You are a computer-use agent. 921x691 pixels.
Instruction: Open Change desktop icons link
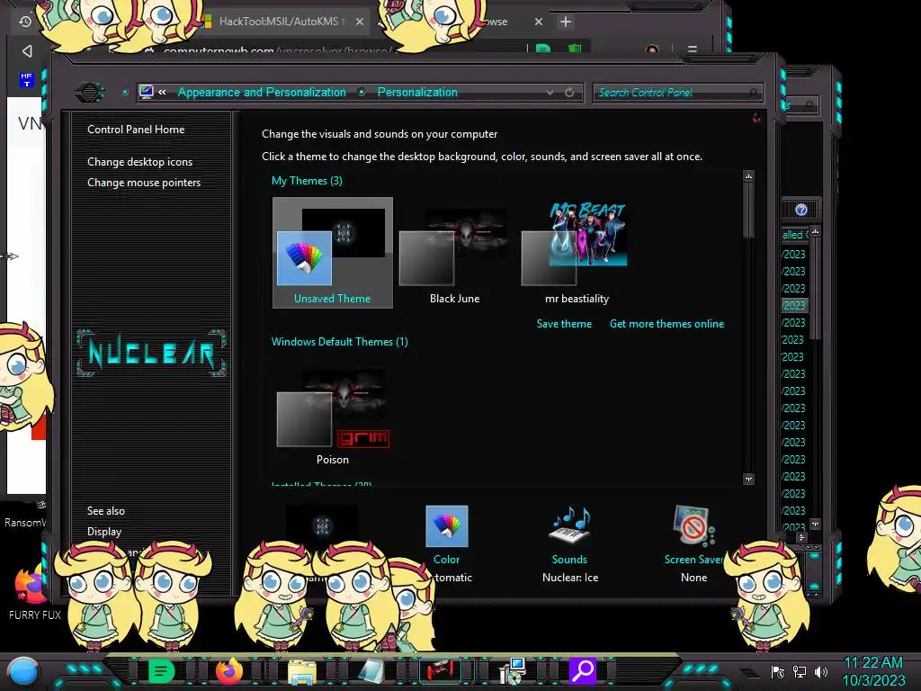[x=139, y=162]
